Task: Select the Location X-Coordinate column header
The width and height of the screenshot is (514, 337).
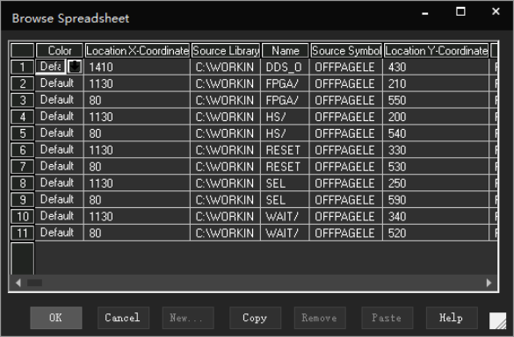Action: click(x=137, y=50)
